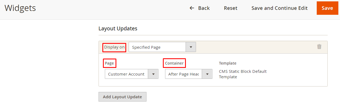Click the Page field label
The image size is (340, 104).
point(109,63)
